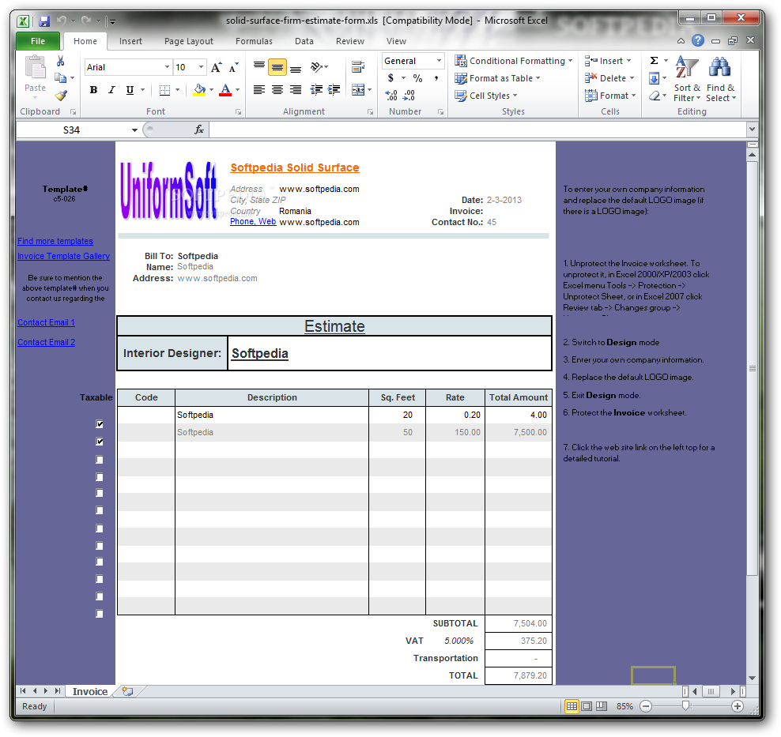This screenshot has height=737, width=781.
Task: Click the Center text alignment icon
Action: (277, 90)
